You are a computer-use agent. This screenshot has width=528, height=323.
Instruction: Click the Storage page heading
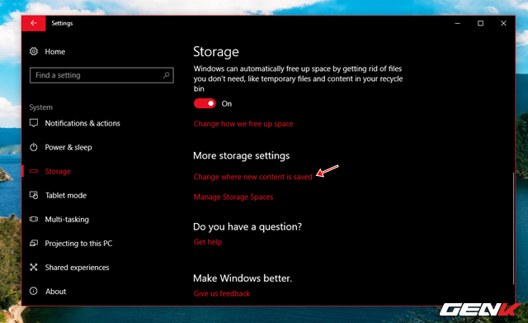216,51
